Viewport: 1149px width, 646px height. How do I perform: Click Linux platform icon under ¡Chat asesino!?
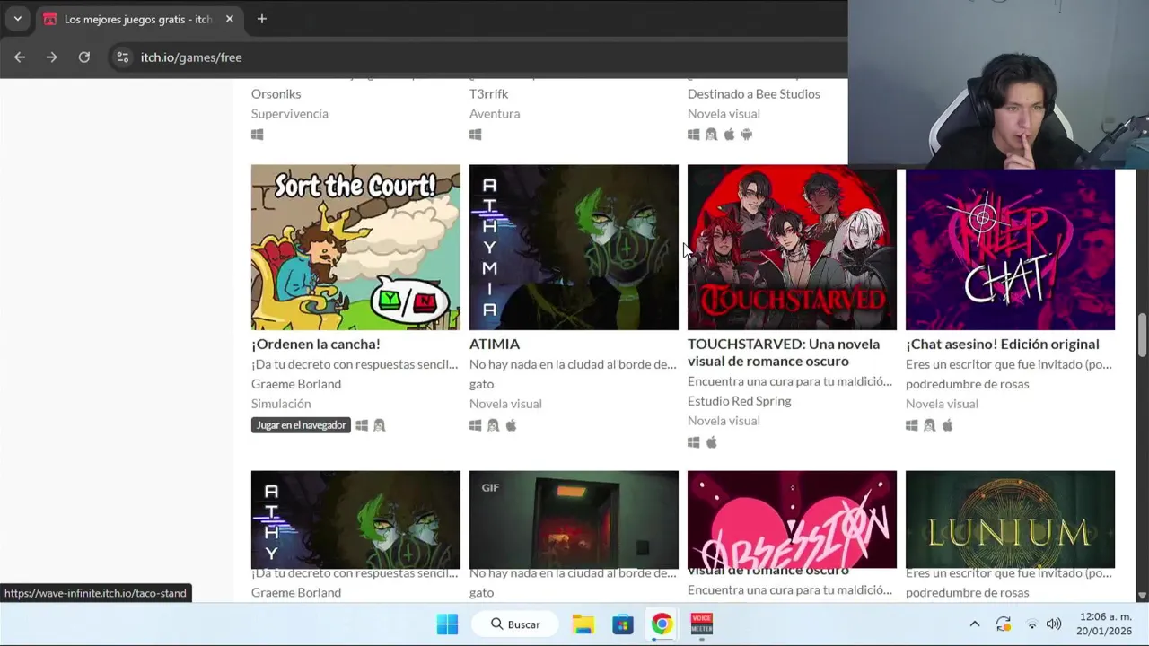(x=930, y=425)
